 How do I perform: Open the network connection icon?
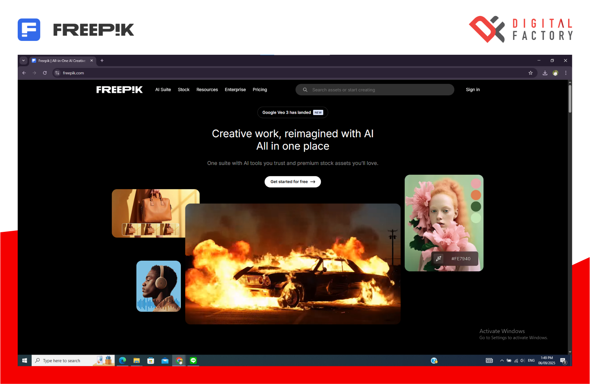click(x=516, y=360)
